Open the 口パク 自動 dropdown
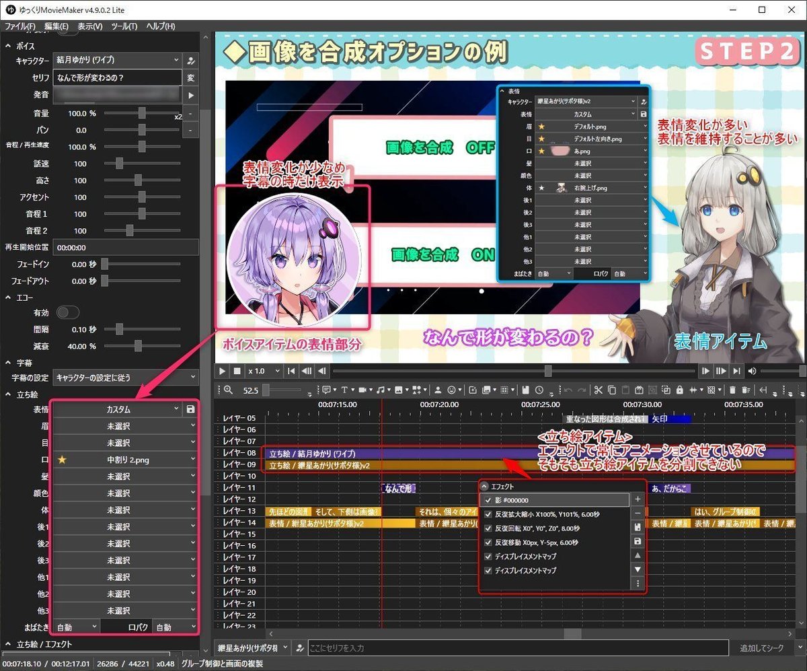 click(175, 627)
